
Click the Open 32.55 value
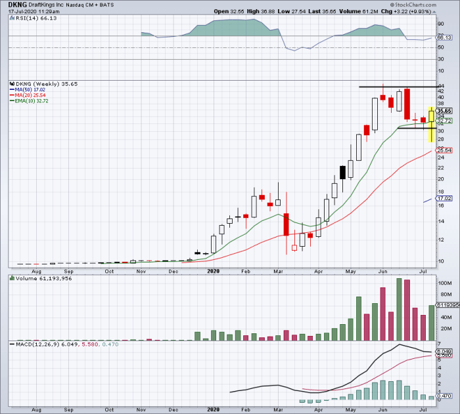(229, 11)
